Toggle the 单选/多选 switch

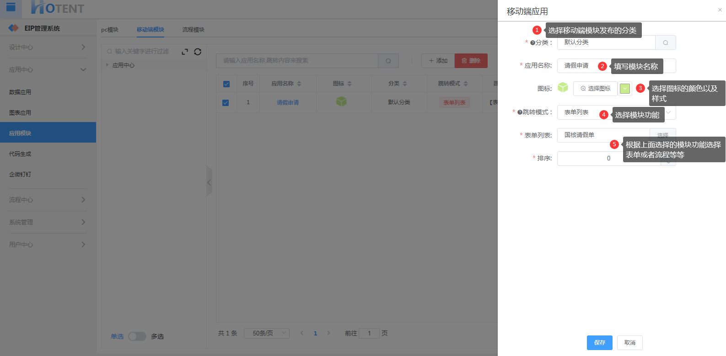137,336
